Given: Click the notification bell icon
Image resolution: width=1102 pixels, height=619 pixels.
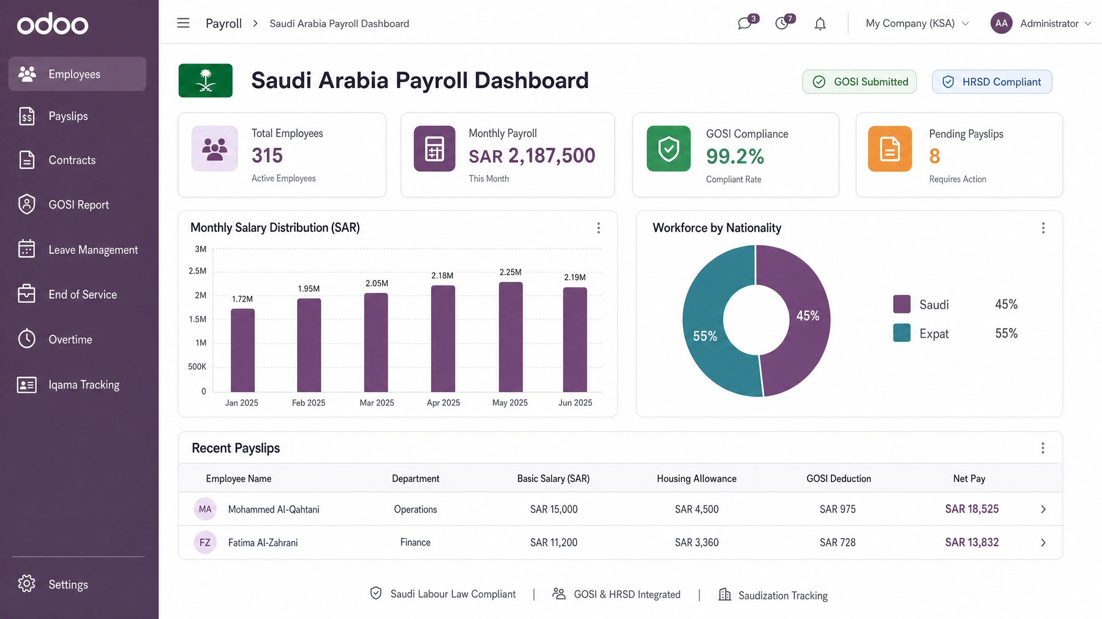Looking at the screenshot, I should pyautogui.click(x=820, y=24).
